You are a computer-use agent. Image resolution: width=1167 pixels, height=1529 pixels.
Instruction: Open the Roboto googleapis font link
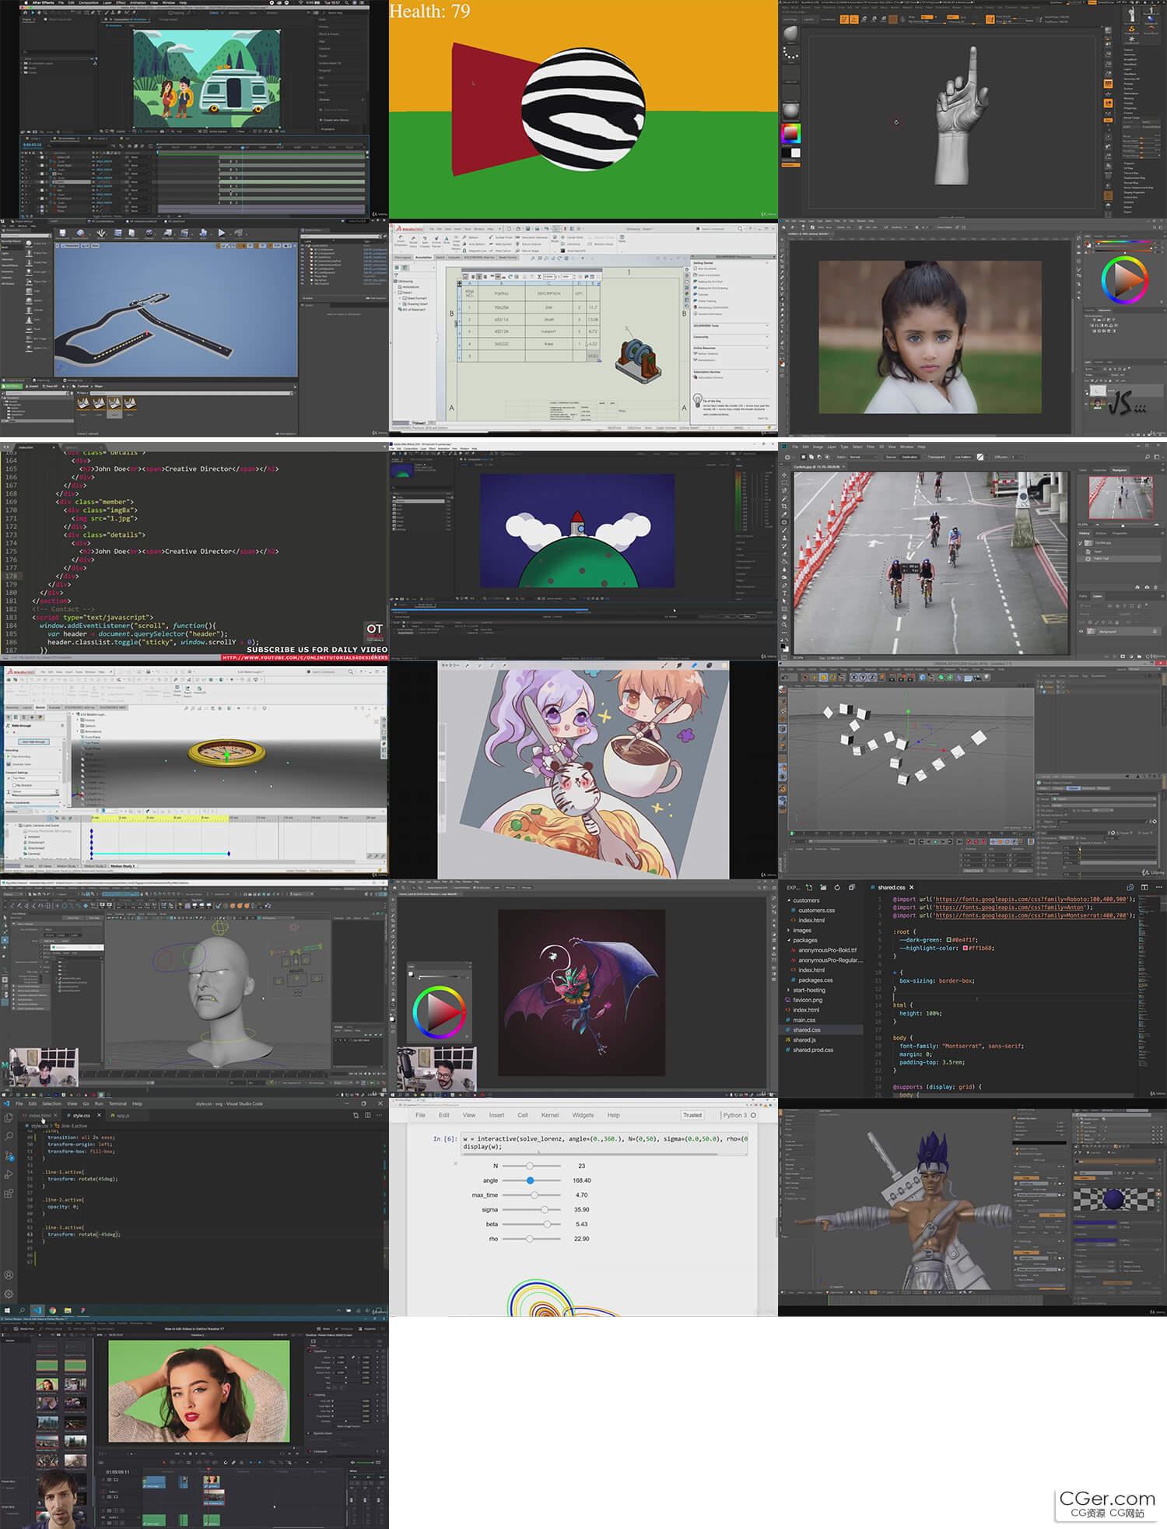(x=1029, y=899)
